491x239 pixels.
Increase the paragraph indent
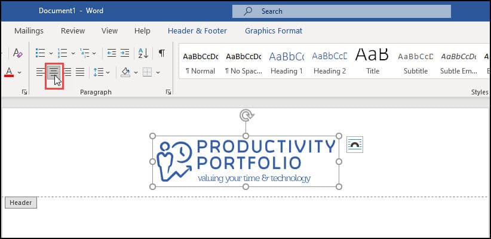point(125,53)
